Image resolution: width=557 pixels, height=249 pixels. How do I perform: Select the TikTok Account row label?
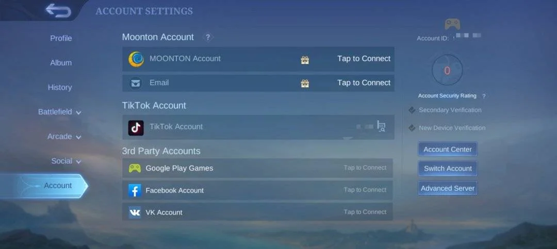[176, 127]
